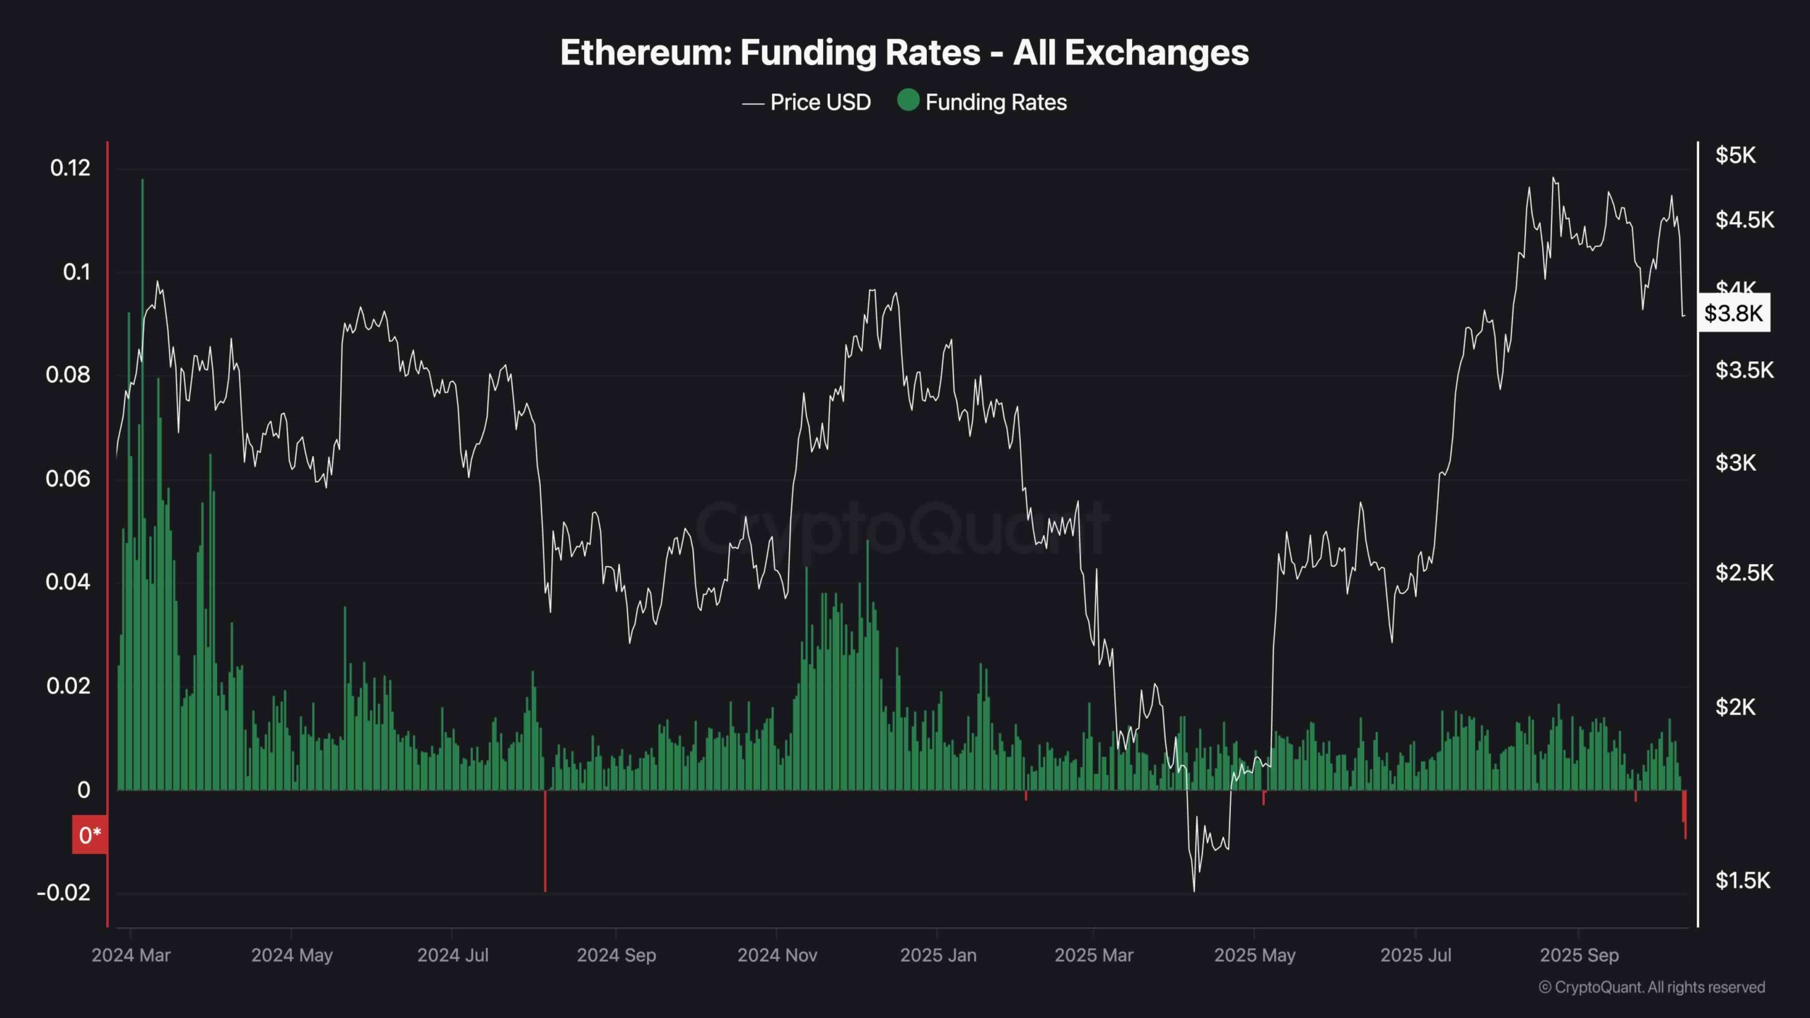
Task: Select the $1.5K price axis label
Action: point(1742,880)
